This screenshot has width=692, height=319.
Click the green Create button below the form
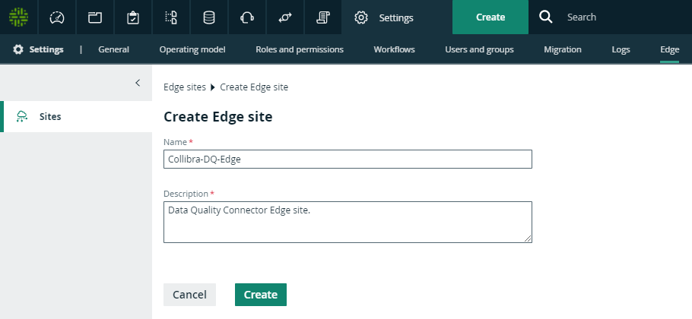tap(260, 295)
